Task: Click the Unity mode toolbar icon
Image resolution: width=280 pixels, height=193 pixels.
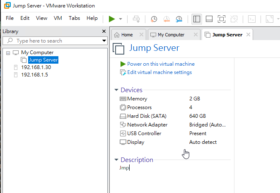Action: coord(234,19)
